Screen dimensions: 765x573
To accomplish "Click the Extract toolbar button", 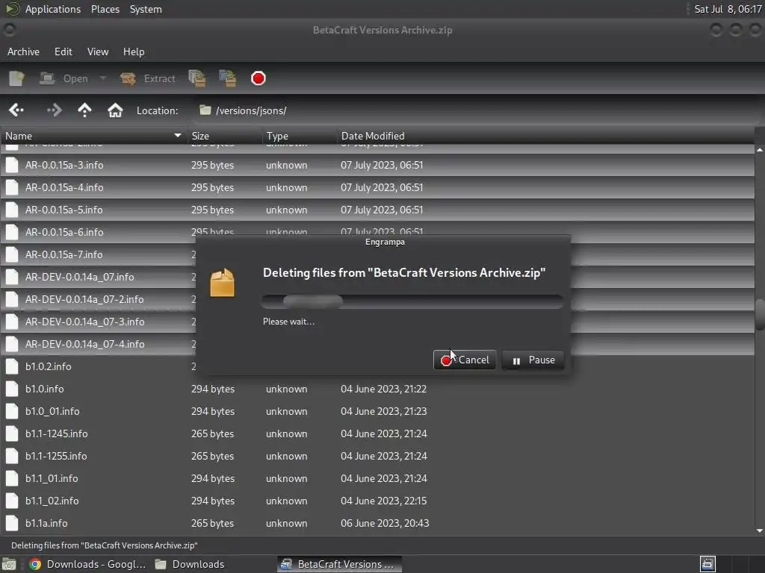I will coord(148,78).
